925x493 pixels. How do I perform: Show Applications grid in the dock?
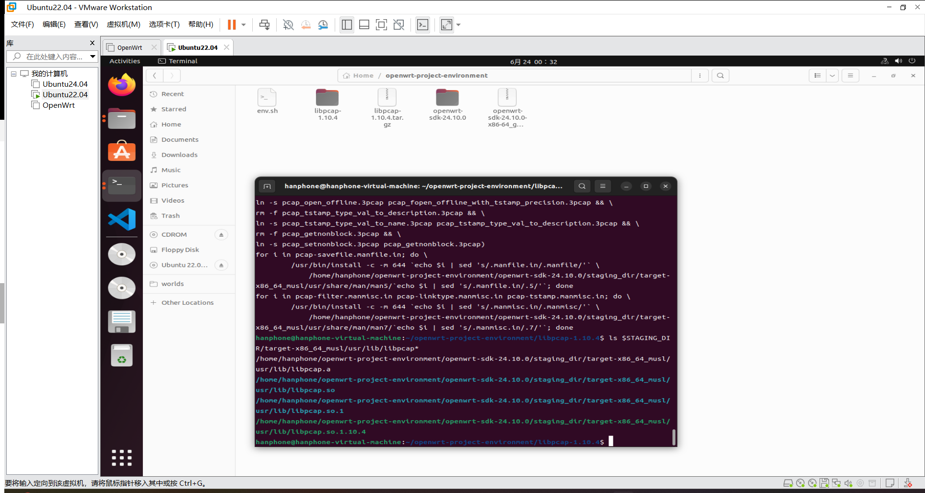pyautogui.click(x=122, y=458)
